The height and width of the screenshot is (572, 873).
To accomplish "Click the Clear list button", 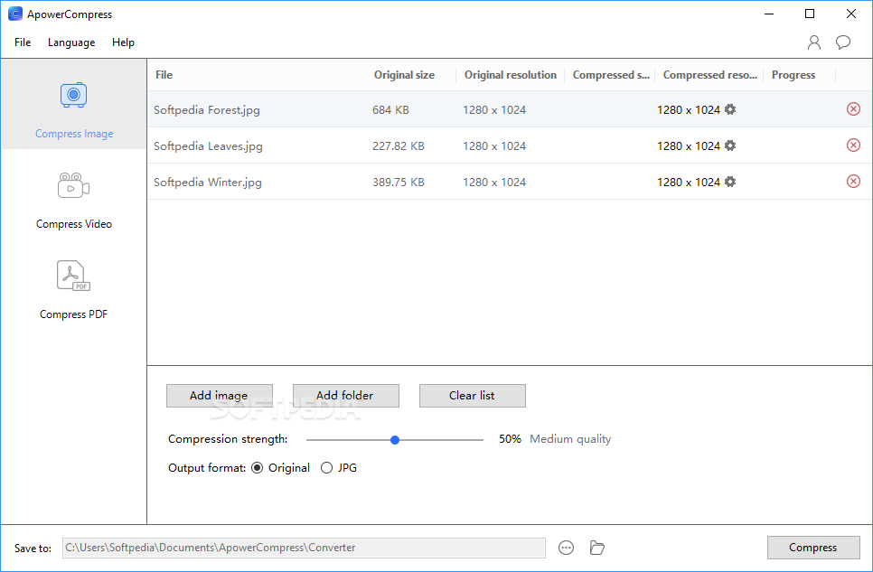I will (x=472, y=396).
